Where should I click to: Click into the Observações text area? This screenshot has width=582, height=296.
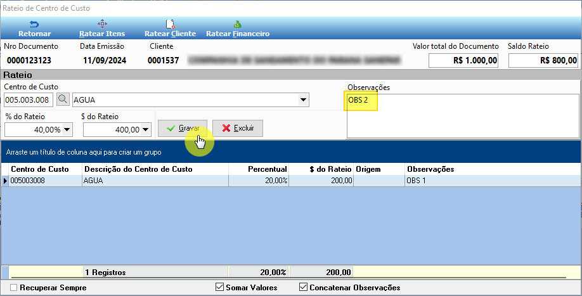(463, 116)
